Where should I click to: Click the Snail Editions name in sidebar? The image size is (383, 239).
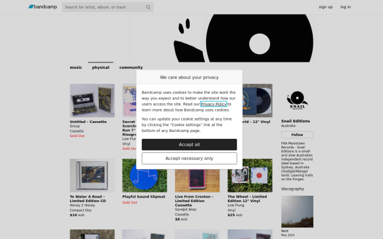click(x=296, y=121)
